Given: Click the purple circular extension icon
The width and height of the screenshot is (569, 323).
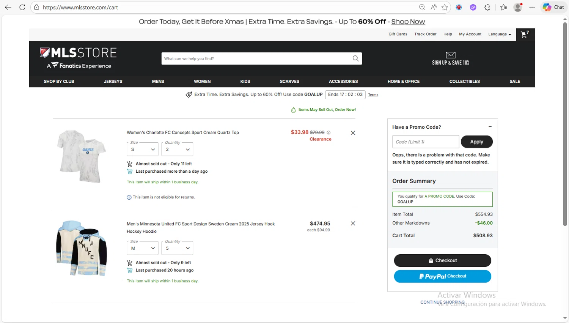Looking at the screenshot, I should (473, 7).
